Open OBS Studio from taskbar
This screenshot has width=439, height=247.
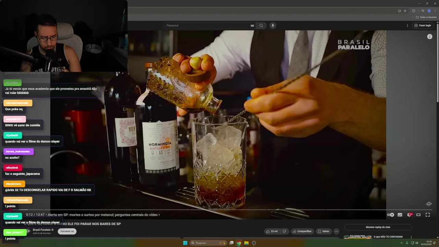pos(254,243)
